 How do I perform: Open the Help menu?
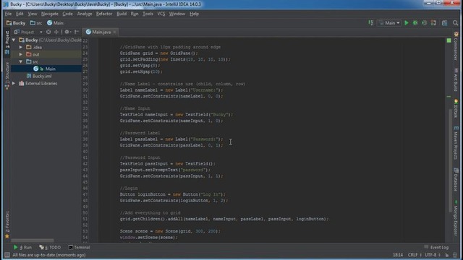click(194, 14)
